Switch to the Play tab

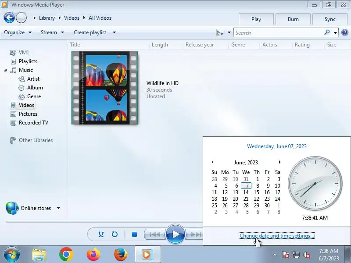[x=256, y=19]
